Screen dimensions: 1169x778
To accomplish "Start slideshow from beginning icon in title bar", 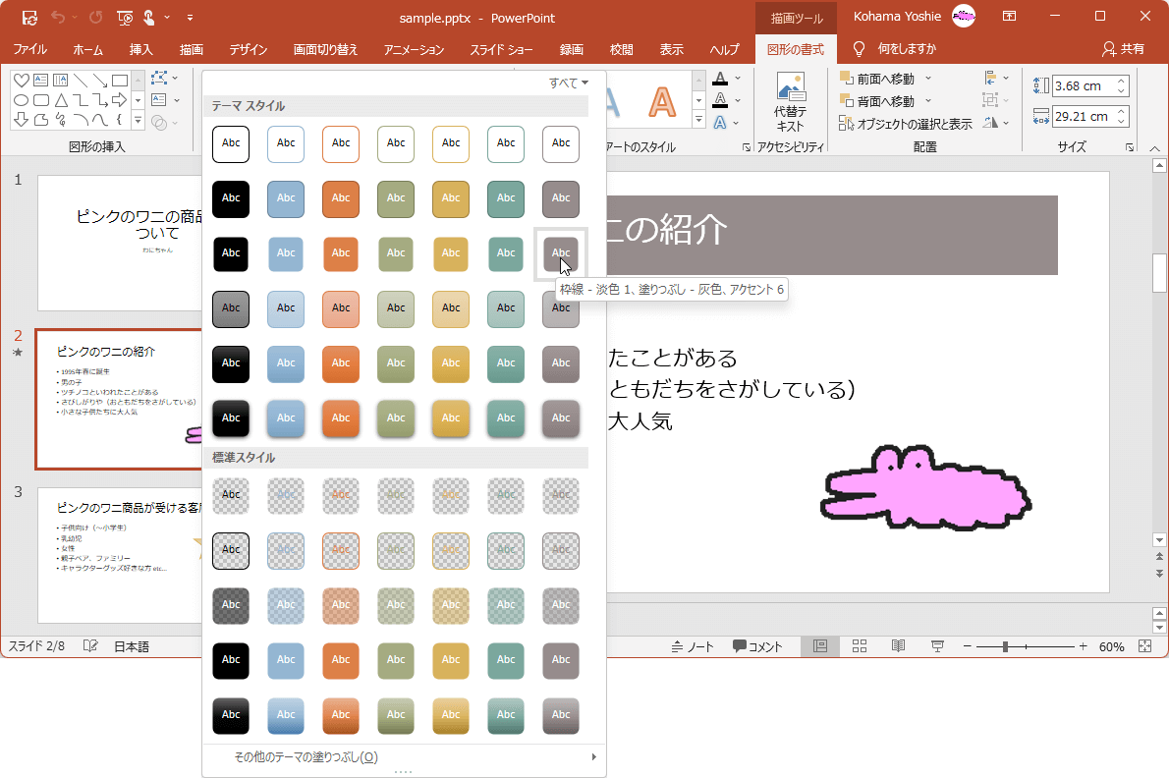I will pos(125,17).
